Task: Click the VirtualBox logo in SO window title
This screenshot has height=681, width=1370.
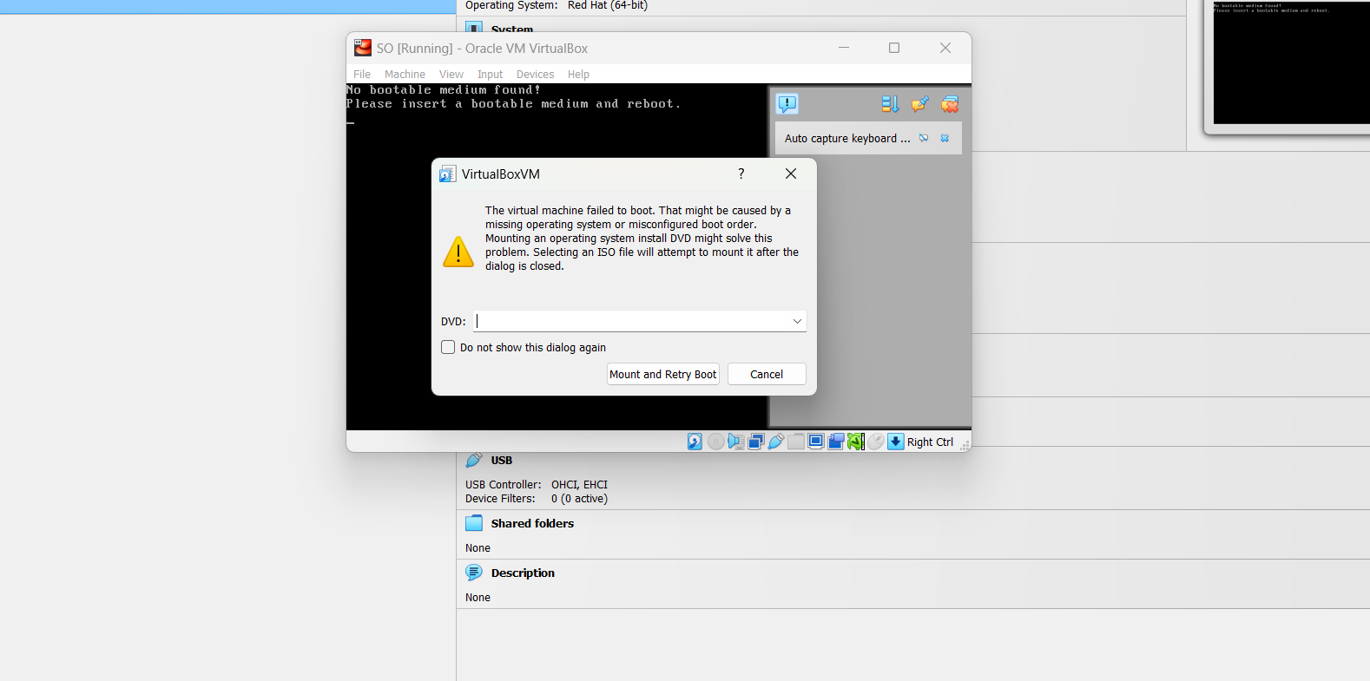Action: click(363, 48)
